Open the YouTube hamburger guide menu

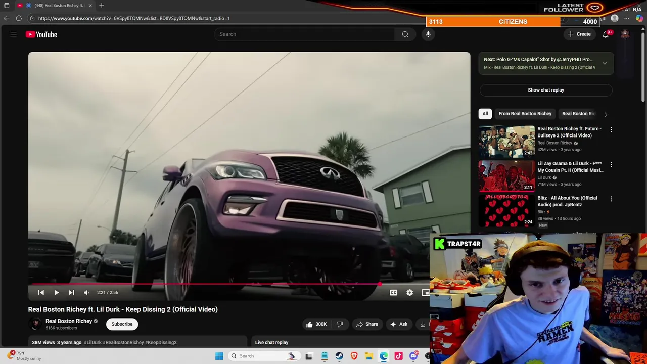coord(14,34)
